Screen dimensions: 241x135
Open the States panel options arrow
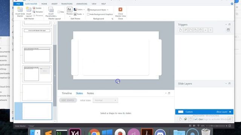[x=166, y=93]
